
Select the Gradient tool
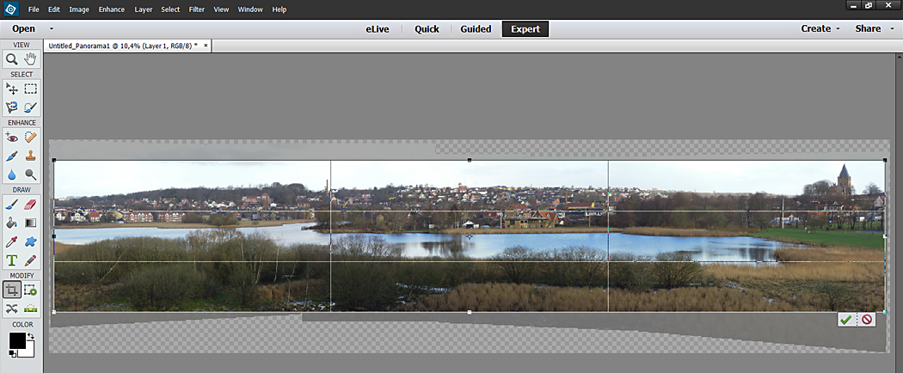click(30, 223)
